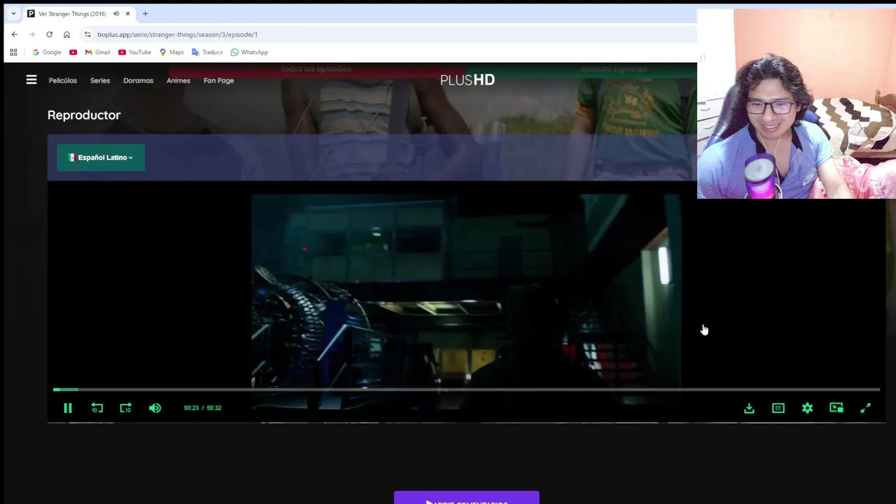Open the Chrome apps grid bookmark
The height and width of the screenshot is (504, 896).
tap(13, 52)
